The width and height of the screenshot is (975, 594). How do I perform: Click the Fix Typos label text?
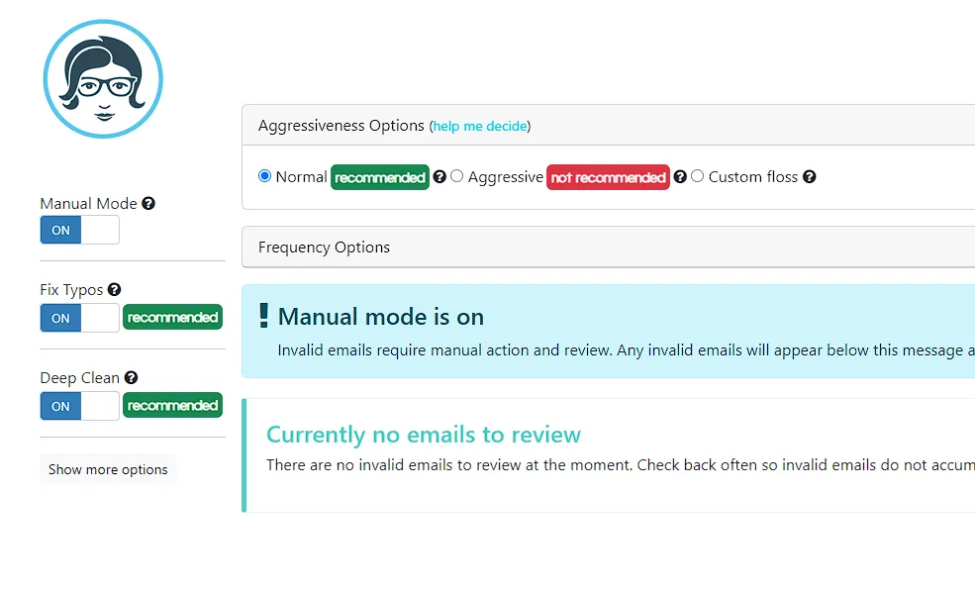(x=71, y=290)
